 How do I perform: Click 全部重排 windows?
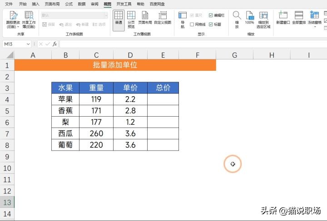[x=299, y=18]
